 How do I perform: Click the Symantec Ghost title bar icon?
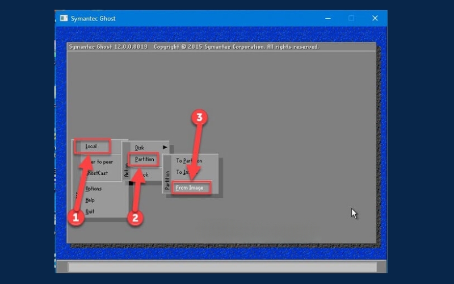(64, 18)
